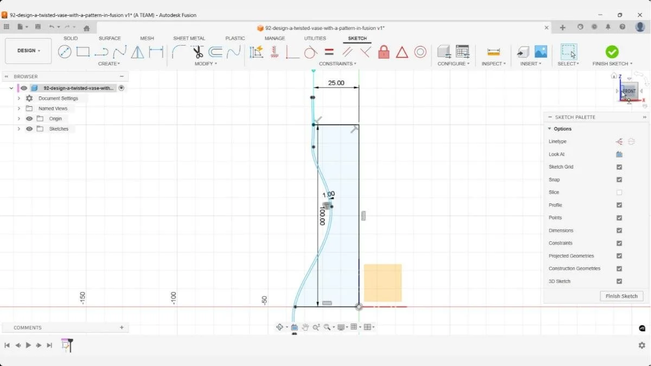Viewport: 651px width, 366px height.
Task: Select the Line sketch tool
Action: pos(65,52)
